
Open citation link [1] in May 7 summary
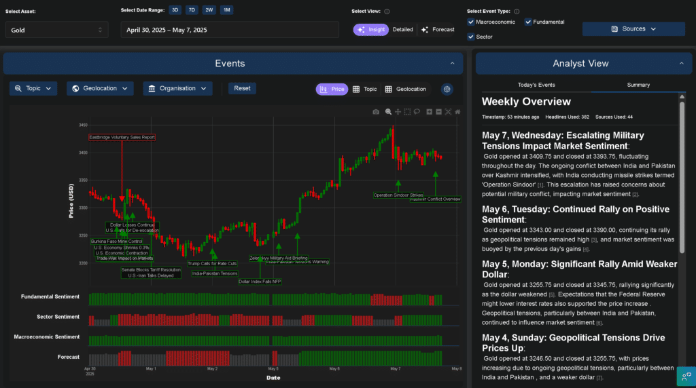540,185
